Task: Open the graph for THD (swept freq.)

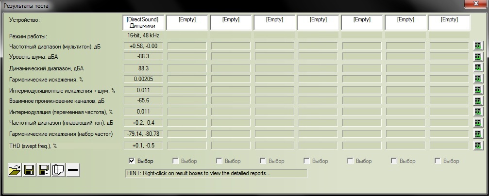Action: click(x=478, y=145)
